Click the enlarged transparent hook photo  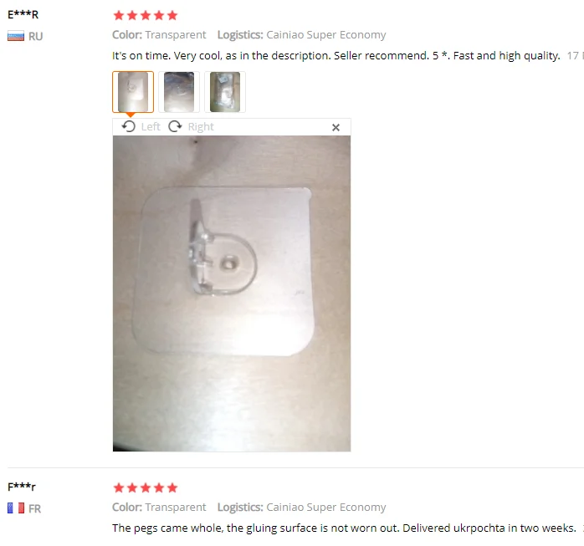coord(232,293)
